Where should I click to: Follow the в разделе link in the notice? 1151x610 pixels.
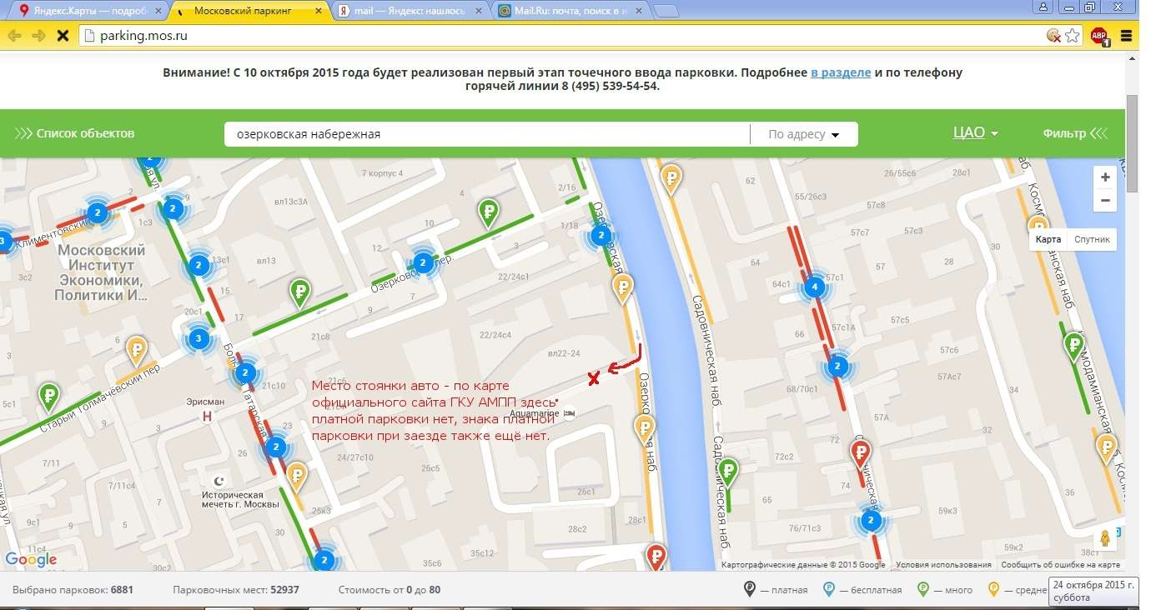click(841, 72)
